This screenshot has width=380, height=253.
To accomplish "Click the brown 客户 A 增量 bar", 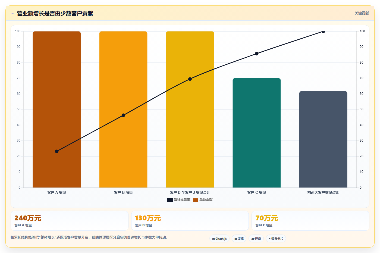I will click(x=57, y=109).
